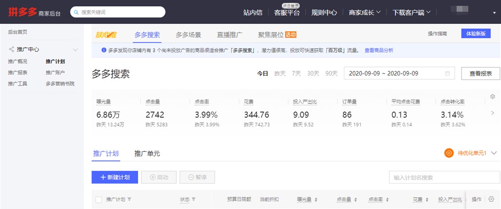Viewport: 501px width, 209px height.
Task: Switch to the 多多场景 tab
Action: [188, 35]
